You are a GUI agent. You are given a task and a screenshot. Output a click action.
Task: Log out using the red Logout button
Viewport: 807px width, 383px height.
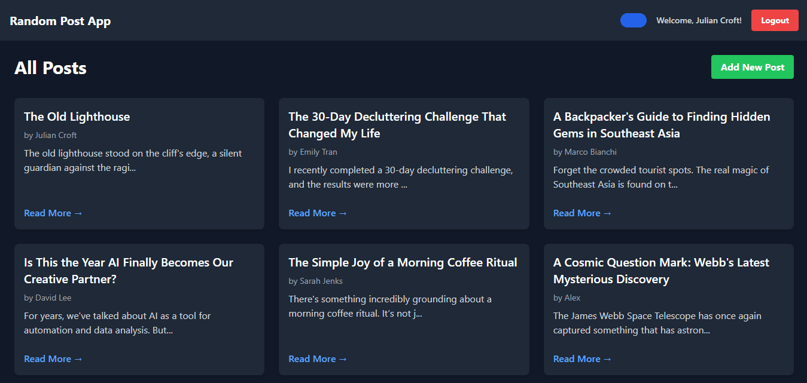coord(775,20)
